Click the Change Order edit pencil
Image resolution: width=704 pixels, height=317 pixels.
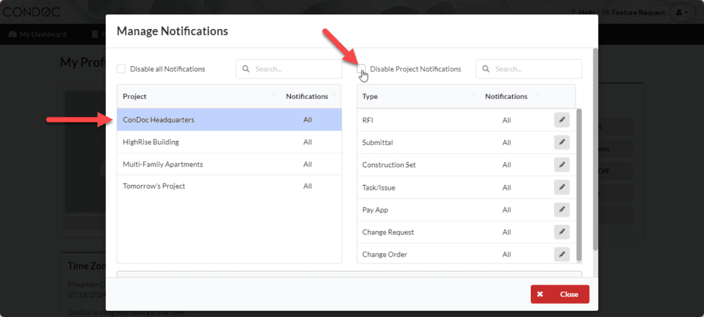coord(562,254)
